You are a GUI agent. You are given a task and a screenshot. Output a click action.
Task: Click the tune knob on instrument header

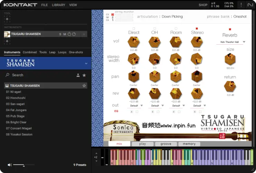pyautogui.click(x=69, y=34)
